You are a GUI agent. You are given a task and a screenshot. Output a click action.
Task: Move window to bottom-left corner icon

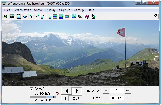click(43, 16)
